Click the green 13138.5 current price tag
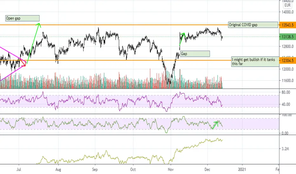296x174 pixels. 287,37
